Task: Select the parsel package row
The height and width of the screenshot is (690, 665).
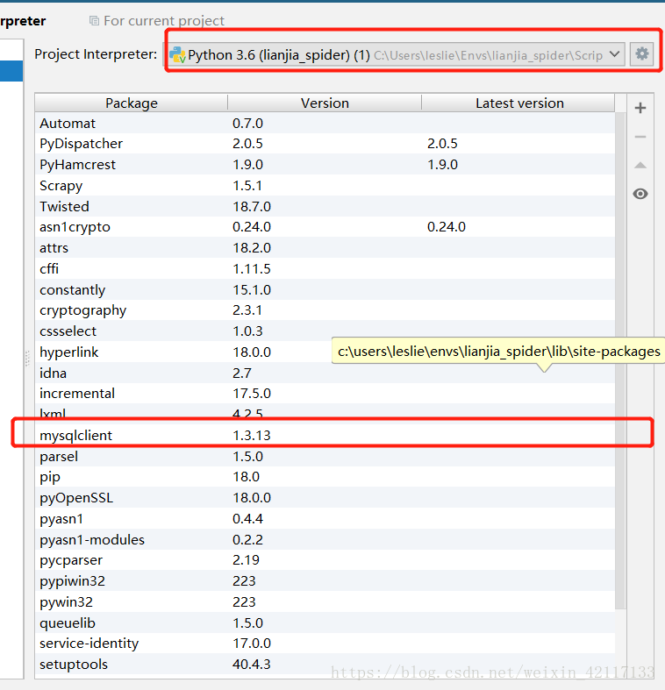Action: point(325,456)
